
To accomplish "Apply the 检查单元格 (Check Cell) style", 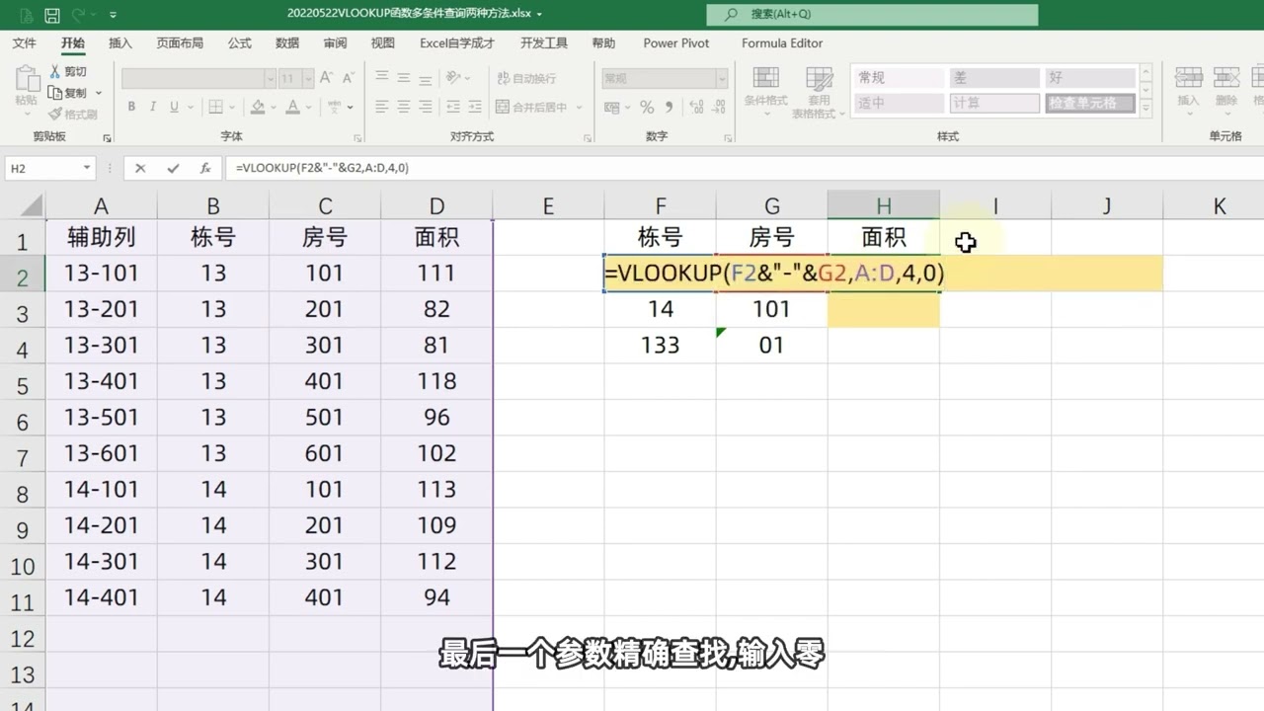I will [1090, 103].
